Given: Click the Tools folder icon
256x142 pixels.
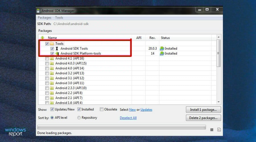Looking at the screenshot, I should tap(52, 43).
